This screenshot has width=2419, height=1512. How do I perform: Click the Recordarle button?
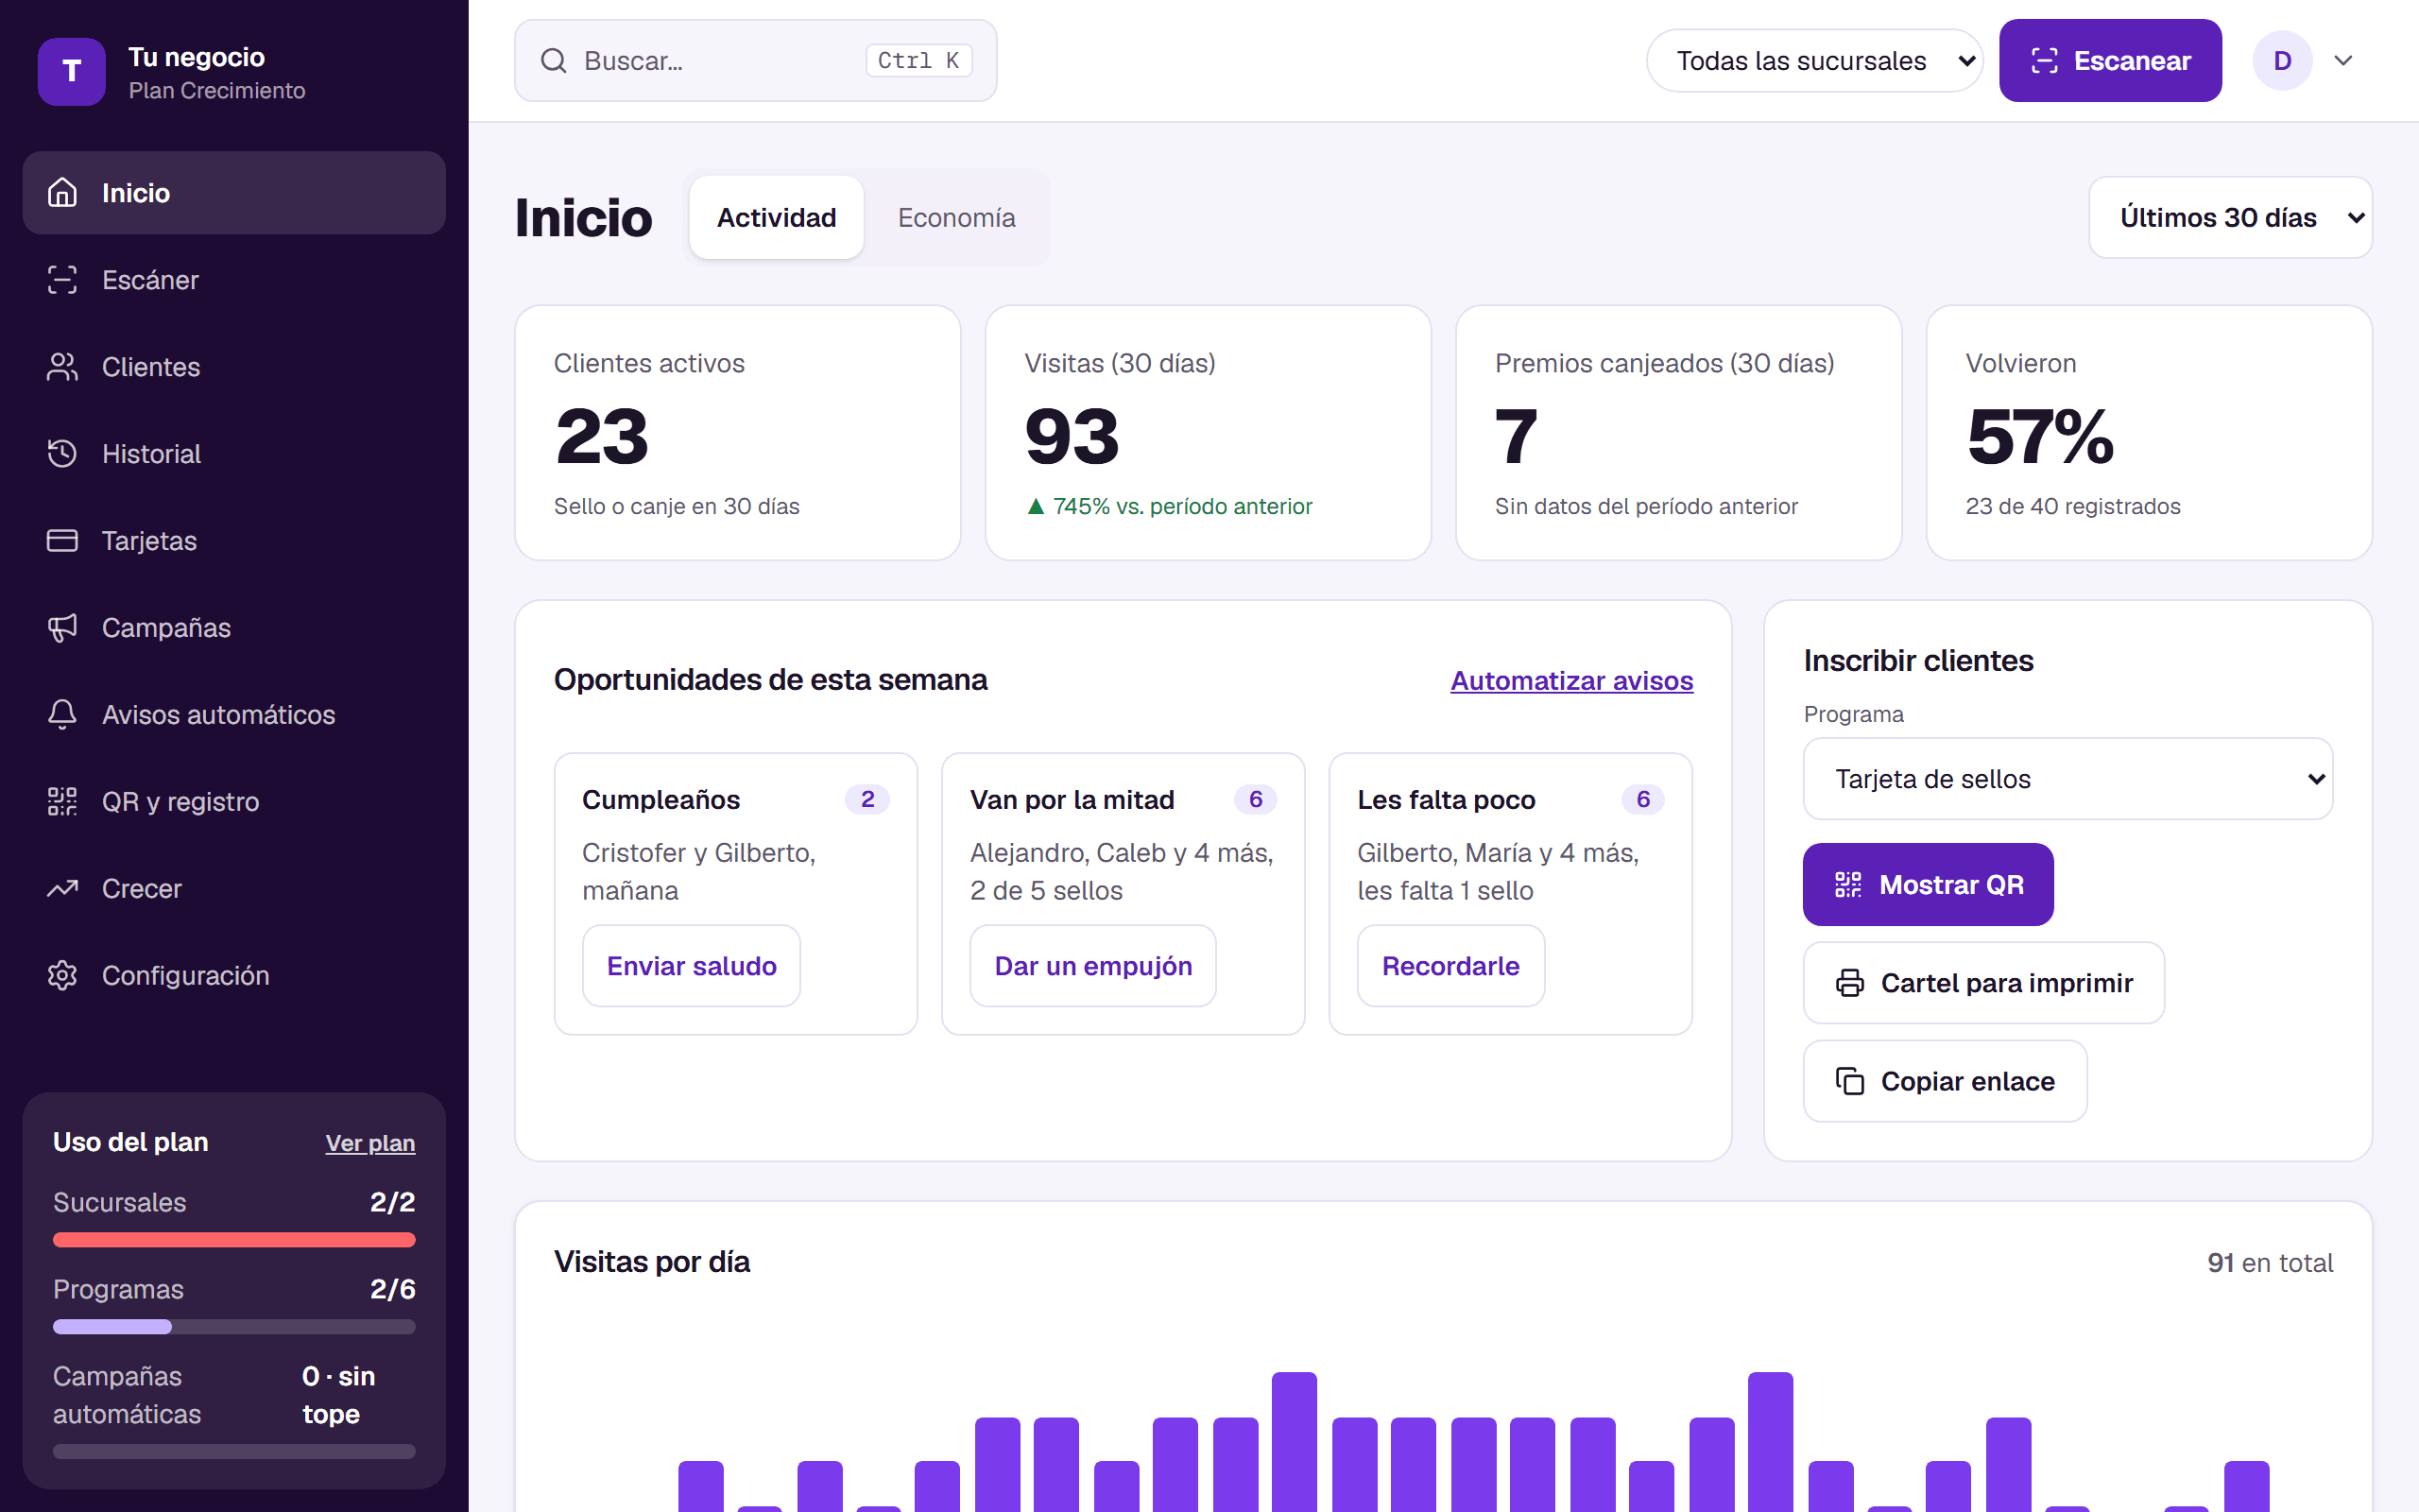click(1450, 965)
